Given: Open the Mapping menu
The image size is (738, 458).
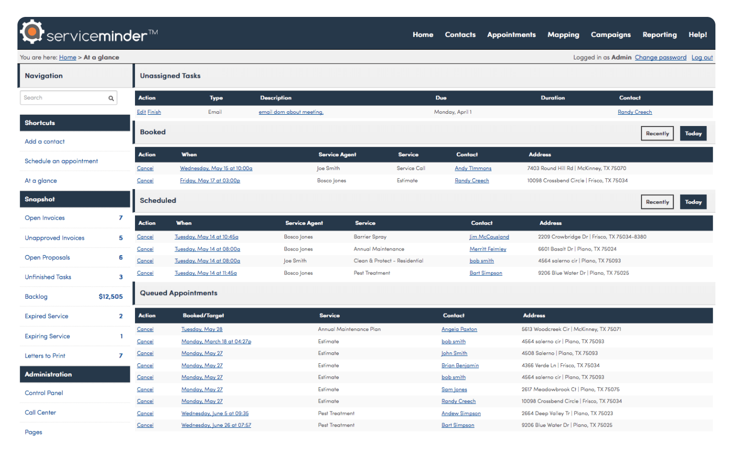Looking at the screenshot, I should point(563,35).
